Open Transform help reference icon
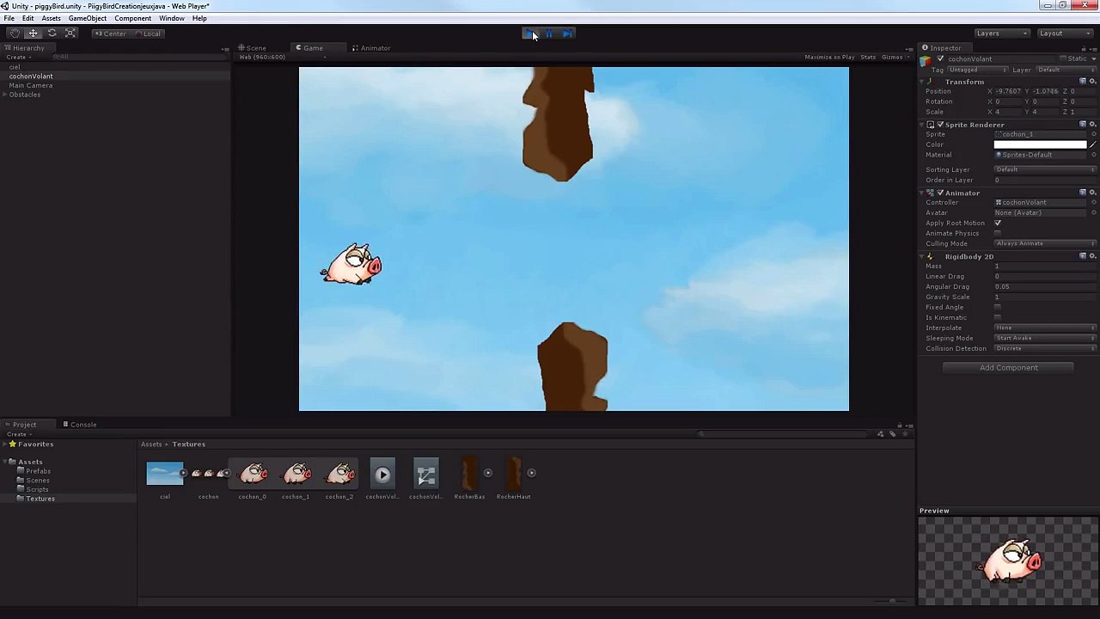1100x619 pixels. pos(1083,82)
